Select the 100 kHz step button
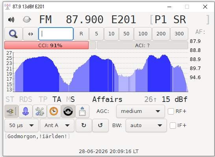 tap(143, 34)
